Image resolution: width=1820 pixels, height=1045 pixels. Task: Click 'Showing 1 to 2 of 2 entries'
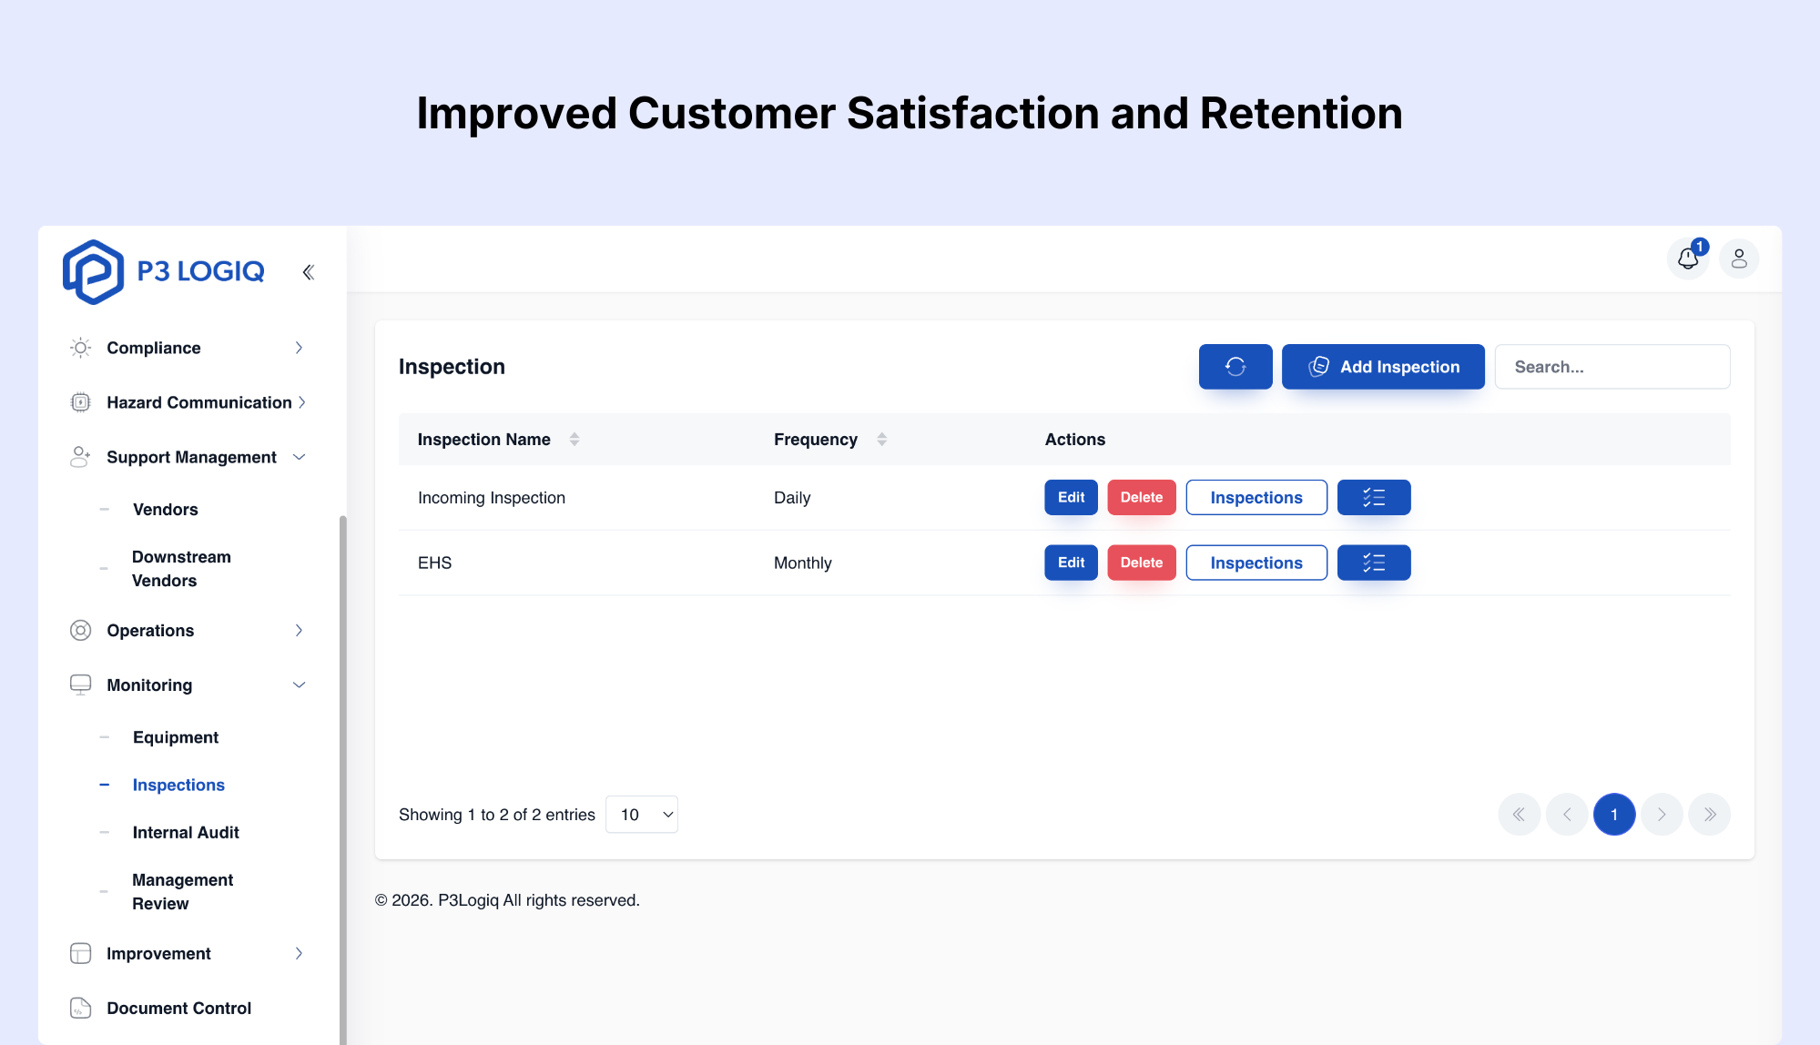tap(497, 815)
